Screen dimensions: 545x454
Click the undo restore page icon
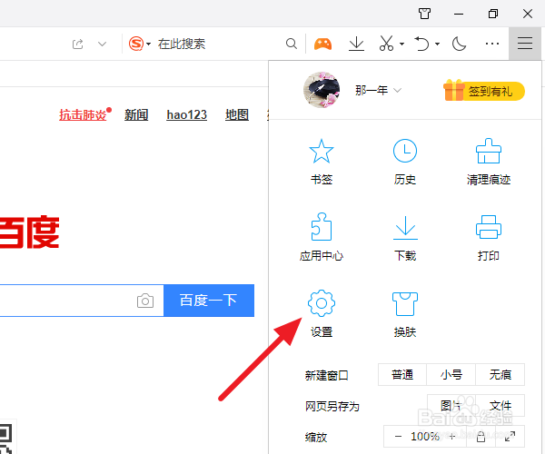pyautogui.click(x=422, y=44)
